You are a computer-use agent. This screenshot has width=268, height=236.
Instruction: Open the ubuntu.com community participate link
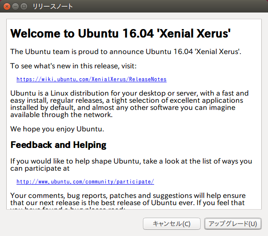(x=85, y=181)
